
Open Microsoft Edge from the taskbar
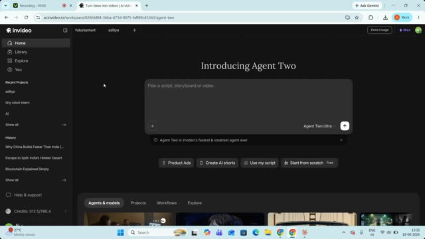[x=256, y=232]
